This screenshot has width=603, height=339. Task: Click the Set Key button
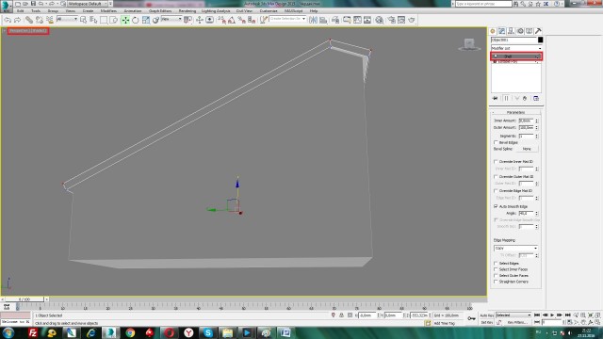(486, 322)
